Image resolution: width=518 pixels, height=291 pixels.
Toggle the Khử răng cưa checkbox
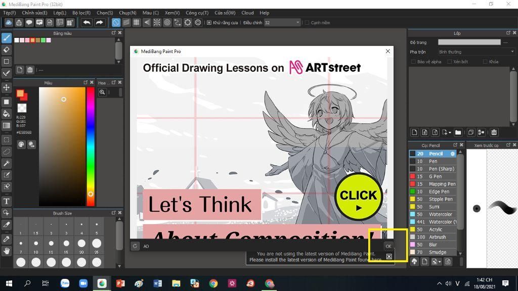(x=209, y=22)
